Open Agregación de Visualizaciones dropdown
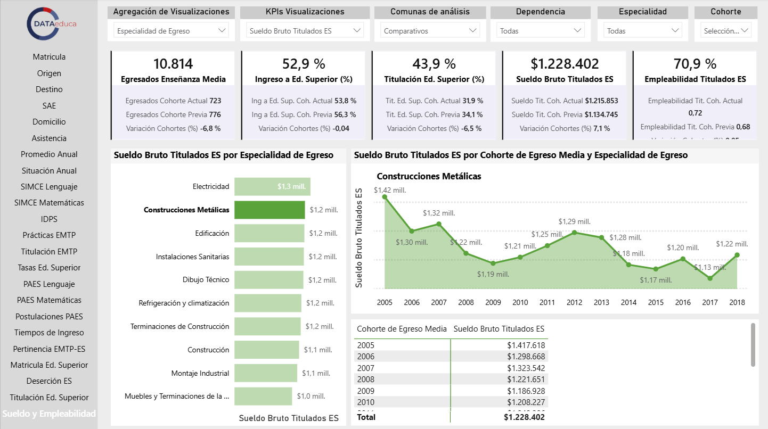768x429 pixels. point(171,31)
